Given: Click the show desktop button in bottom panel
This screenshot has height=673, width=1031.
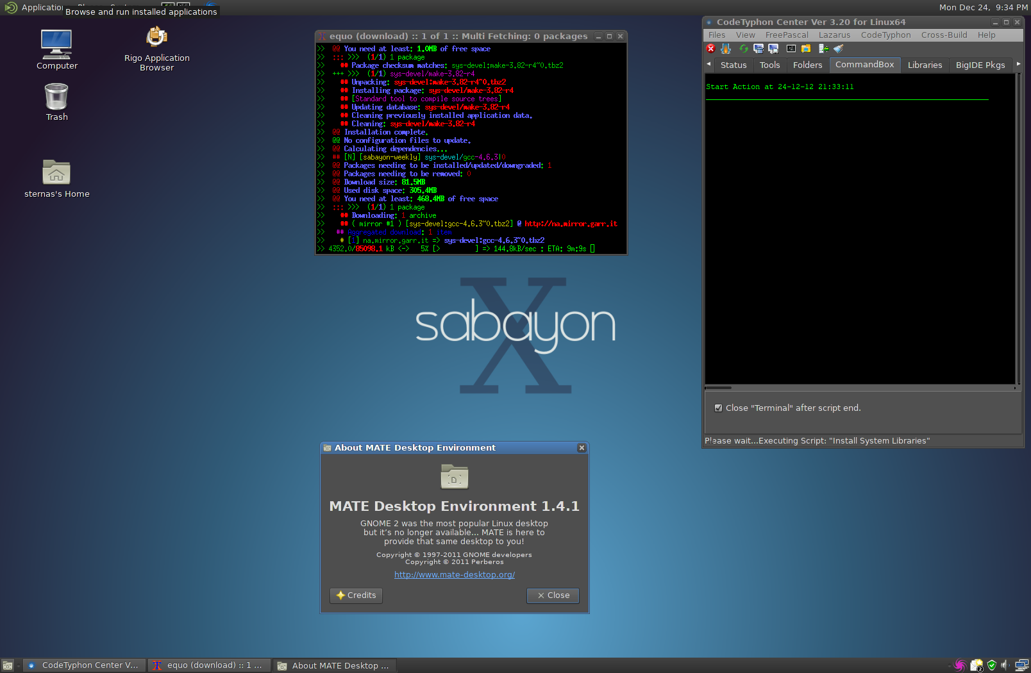Looking at the screenshot, I should tap(8, 666).
